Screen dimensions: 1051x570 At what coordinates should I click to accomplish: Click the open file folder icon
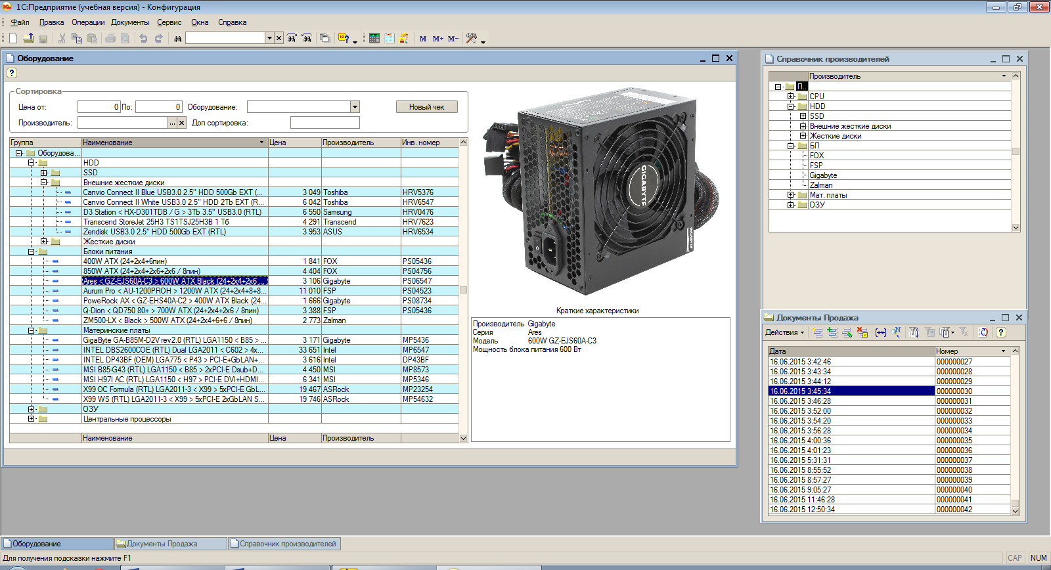[x=28, y=38]
